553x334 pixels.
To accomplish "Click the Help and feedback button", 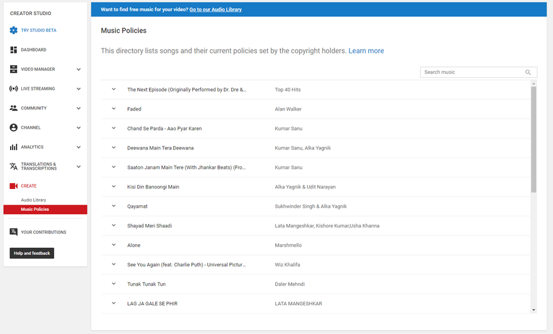I will 32,253.
